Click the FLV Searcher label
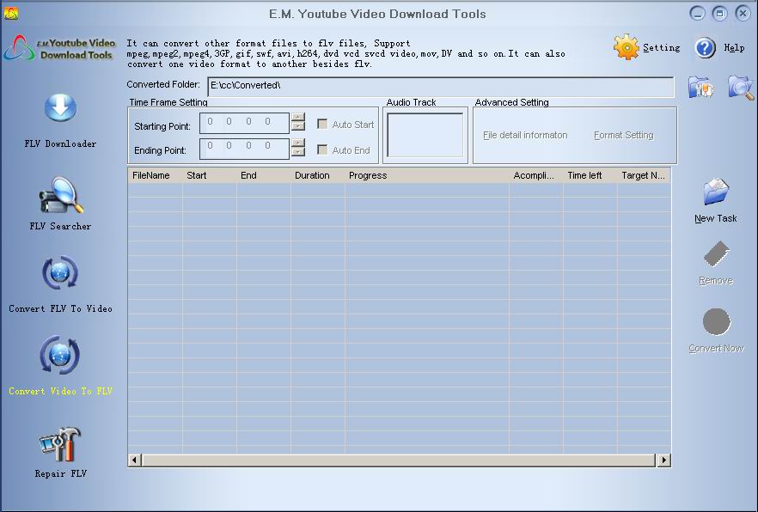This screenshot has height=512, width=758. (60, 226)
